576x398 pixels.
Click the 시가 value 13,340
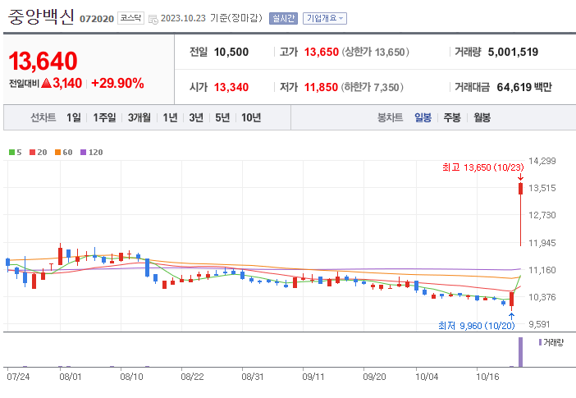pos(231,88)
